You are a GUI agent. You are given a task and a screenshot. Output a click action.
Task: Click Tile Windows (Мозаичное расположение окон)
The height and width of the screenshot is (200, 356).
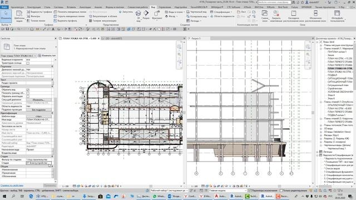[315, 16]
